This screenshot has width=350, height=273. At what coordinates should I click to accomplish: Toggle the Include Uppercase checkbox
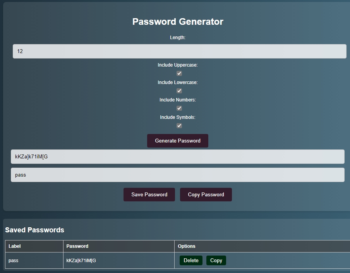tap(179, 74)
